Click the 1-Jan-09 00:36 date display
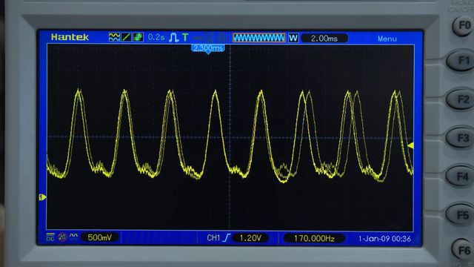Screen dimensions: 474x267 [384, 239]
